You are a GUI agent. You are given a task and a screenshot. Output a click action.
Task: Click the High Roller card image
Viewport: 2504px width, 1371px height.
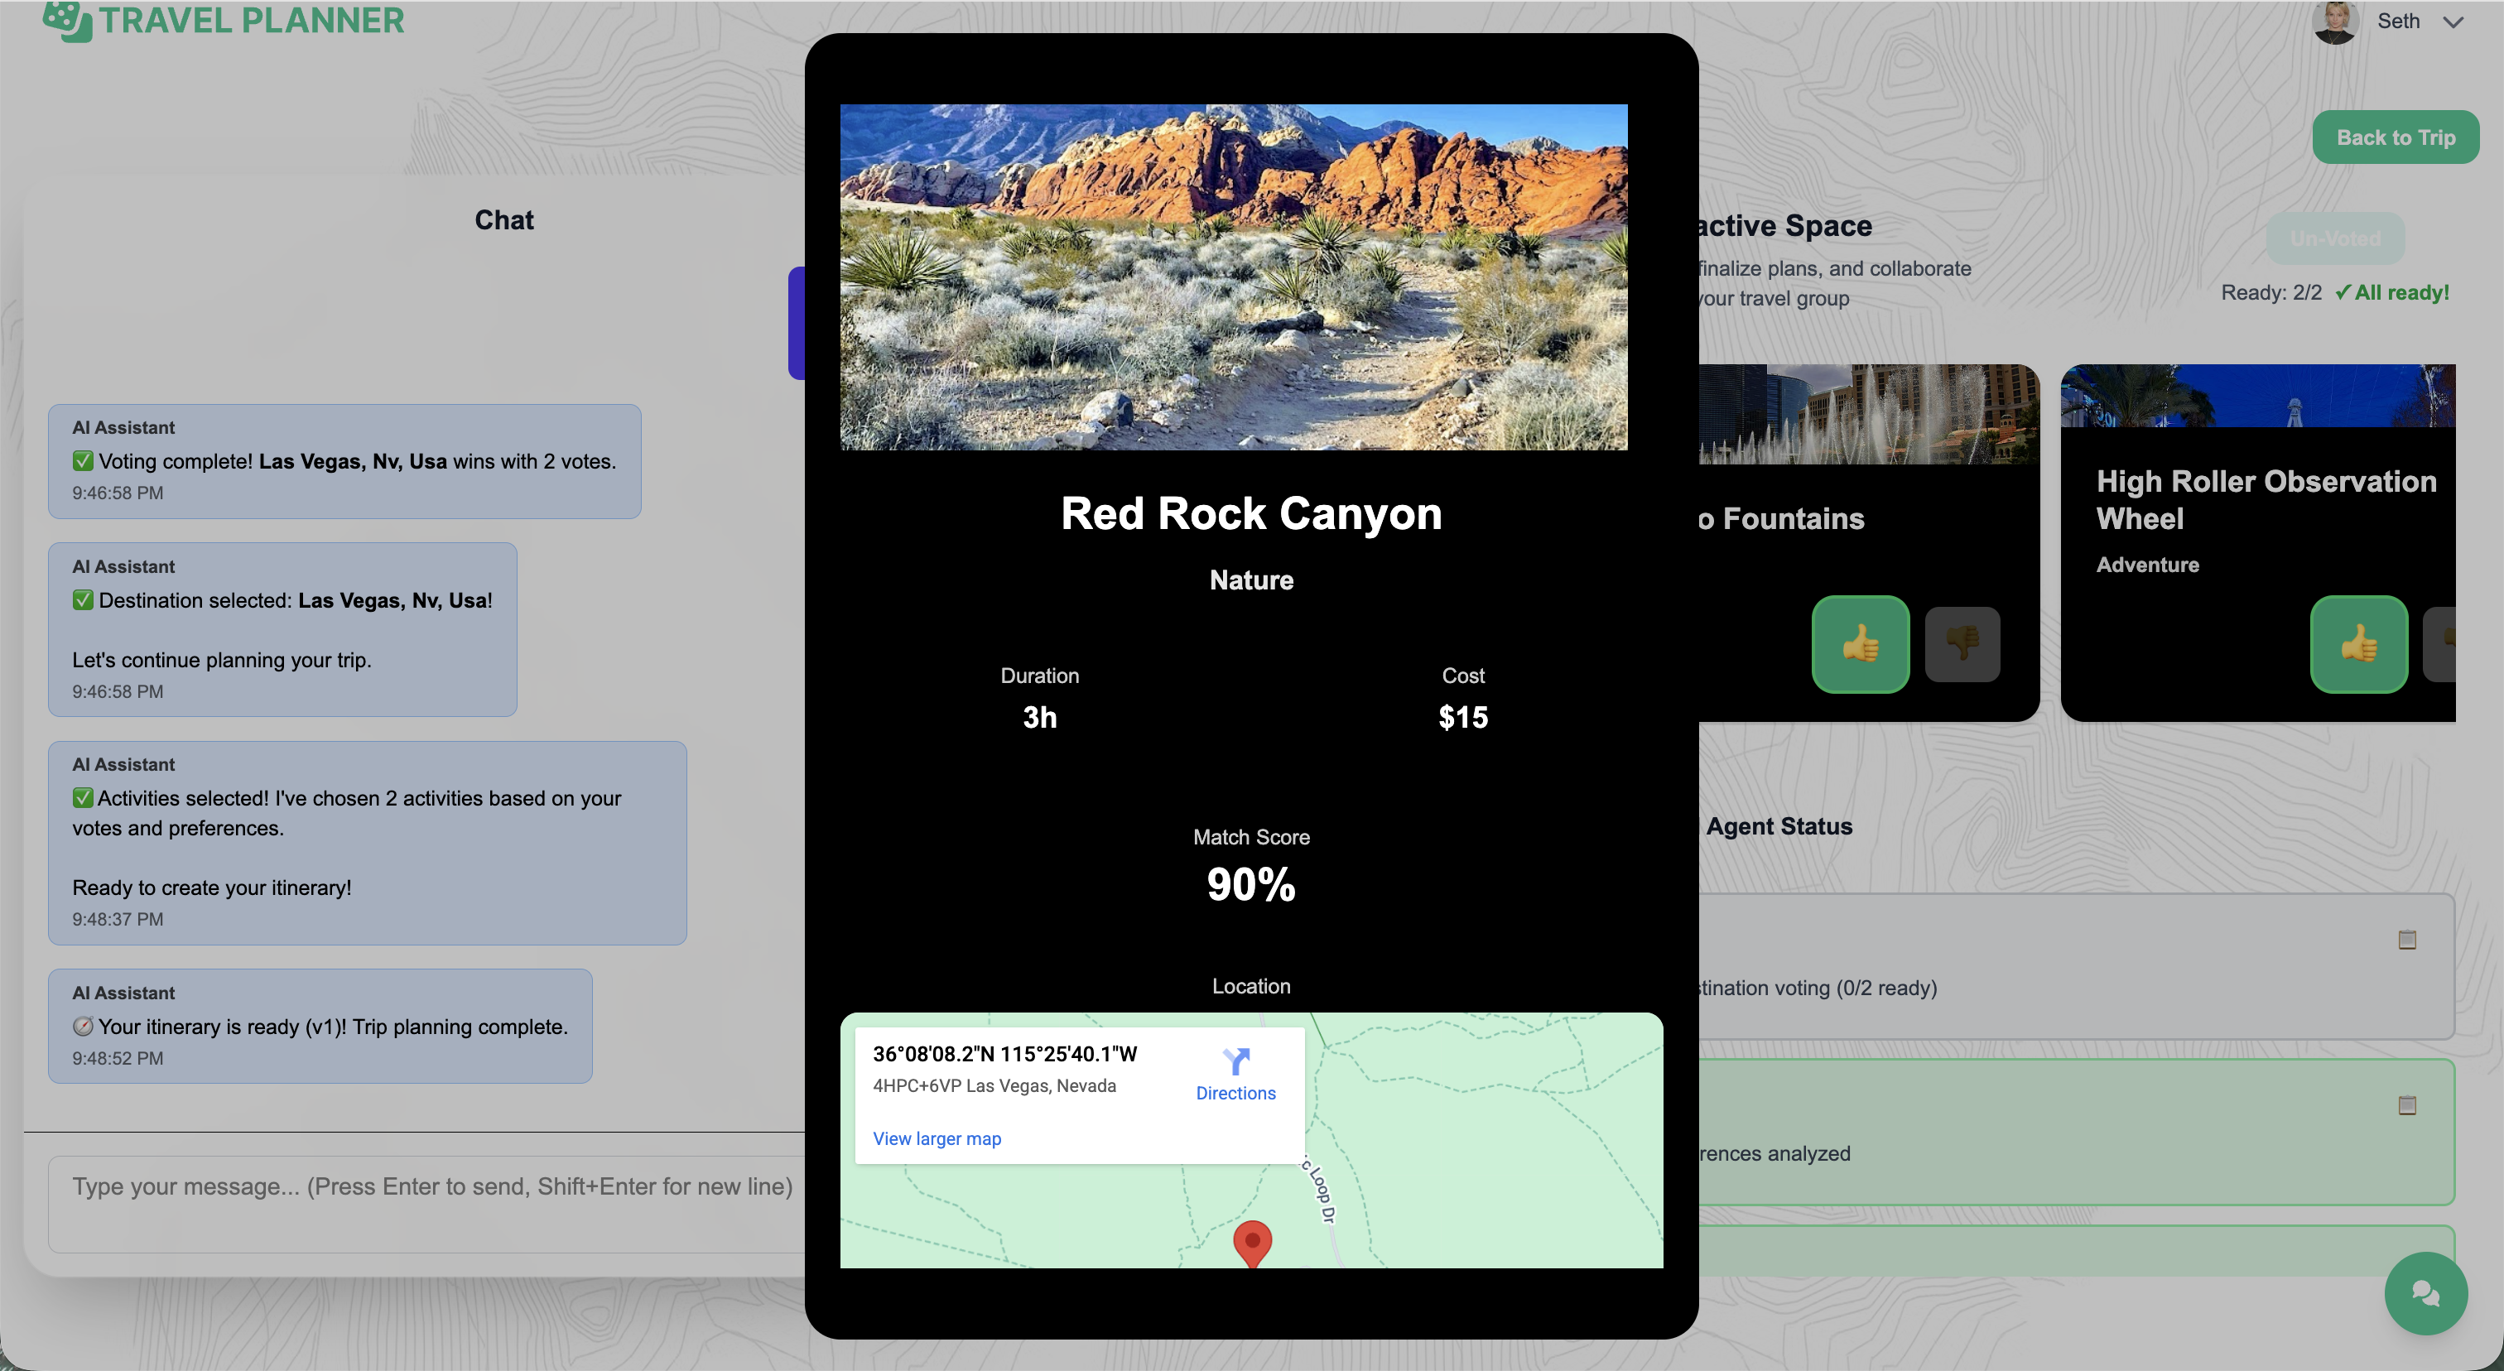point(2257,396)
